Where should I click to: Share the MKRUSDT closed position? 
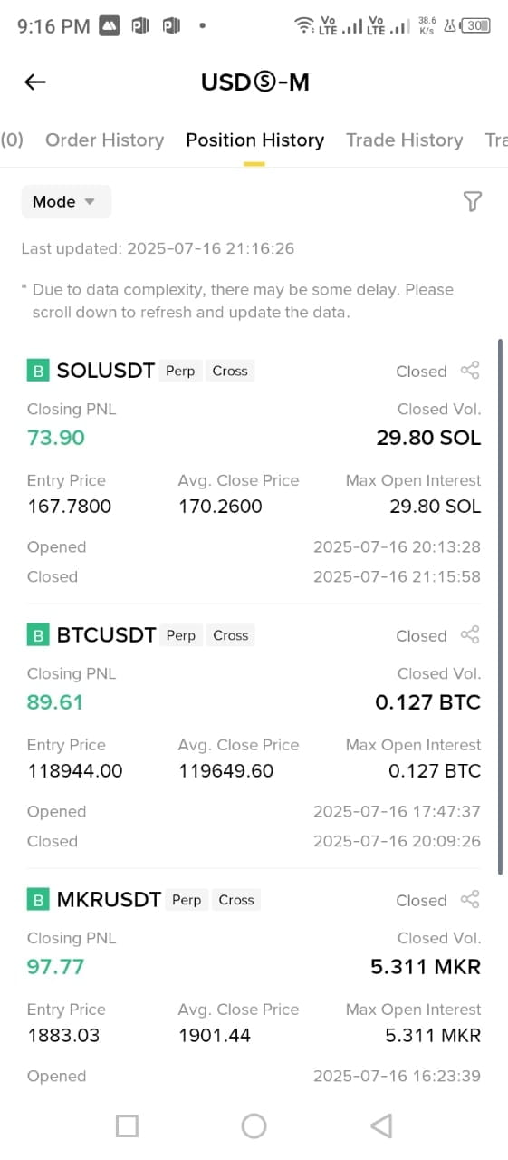click(470, 899)
